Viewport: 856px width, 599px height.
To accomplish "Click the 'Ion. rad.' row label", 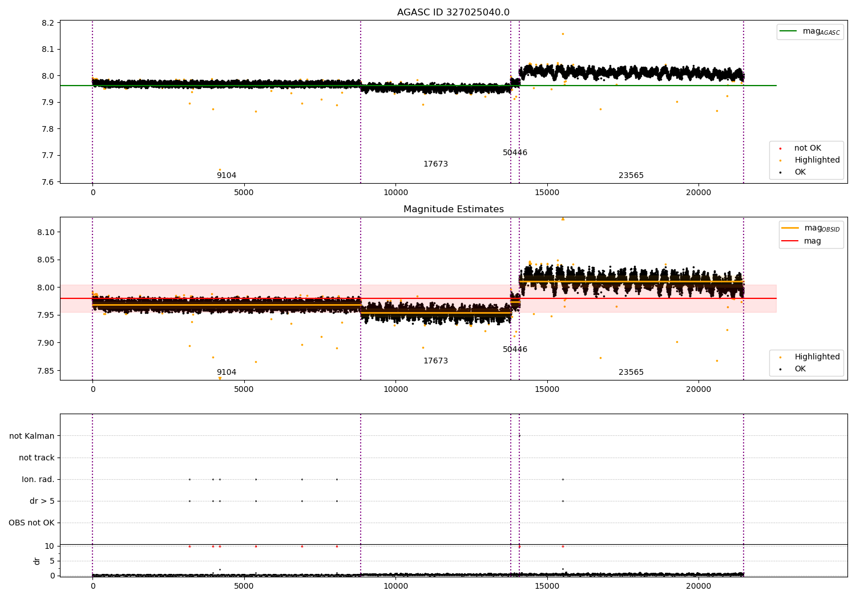I will 38,480.
